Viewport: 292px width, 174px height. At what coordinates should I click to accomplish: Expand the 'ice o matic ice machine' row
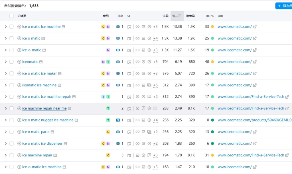(6, 26)
